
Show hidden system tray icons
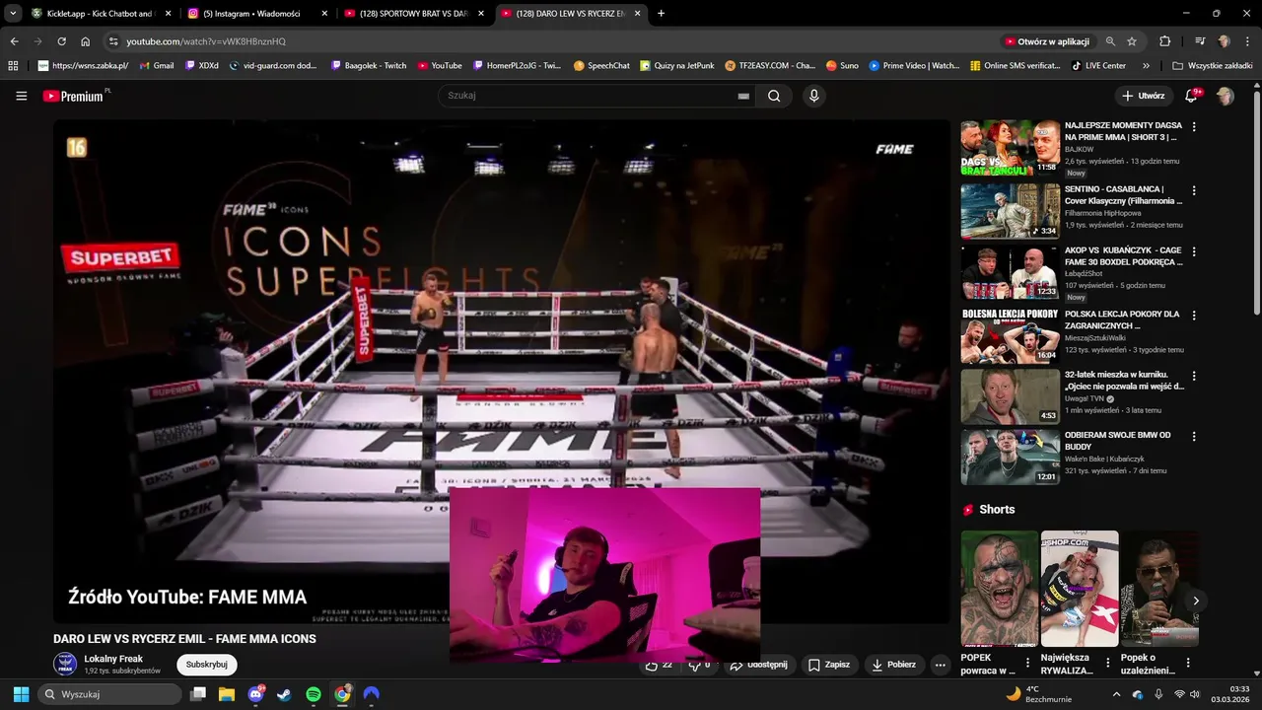pyautogui.click(x=1117, y=694)
